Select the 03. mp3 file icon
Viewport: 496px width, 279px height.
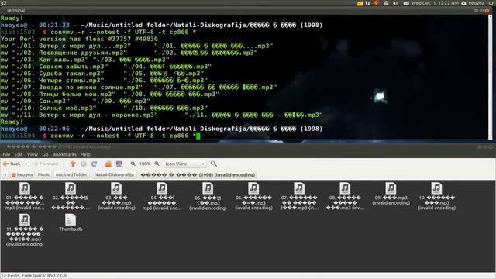[x=116, y=188]
